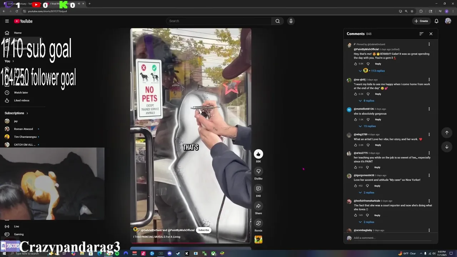Click the YouTube search input field
457x257 pixels.
219,21
